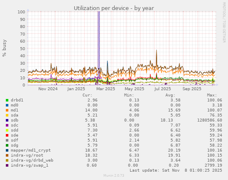The image size is (228, 180).
Task: Click the sda yellow legend swatch
Action: 7,115
